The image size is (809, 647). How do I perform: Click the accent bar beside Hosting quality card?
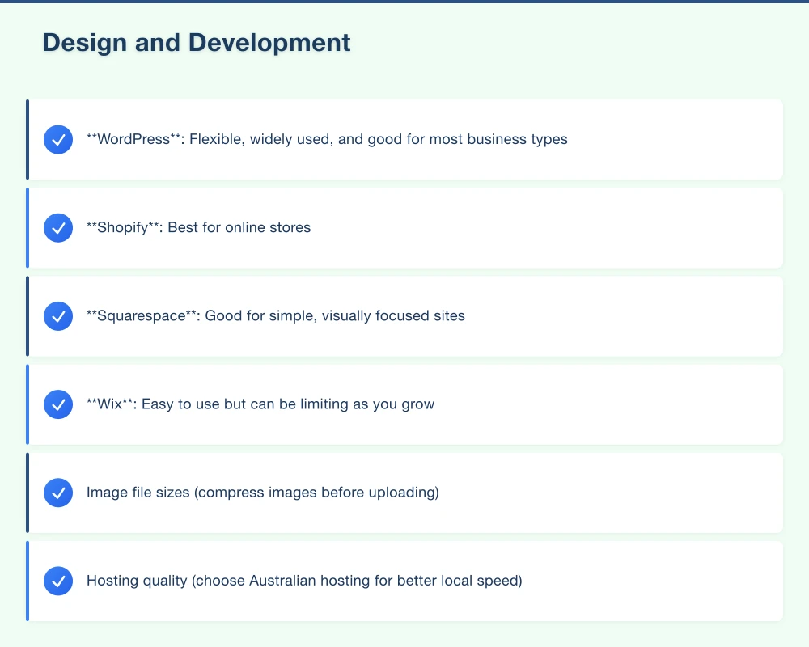click(29, 581)
